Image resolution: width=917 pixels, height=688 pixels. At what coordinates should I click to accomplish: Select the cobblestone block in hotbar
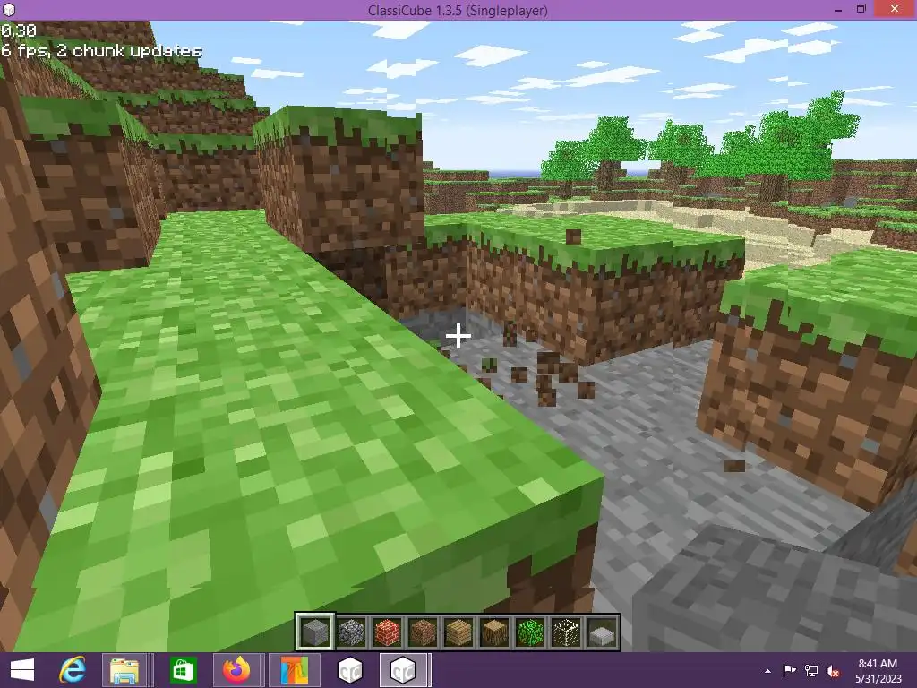pyautogui.click(x=351, y=632)
